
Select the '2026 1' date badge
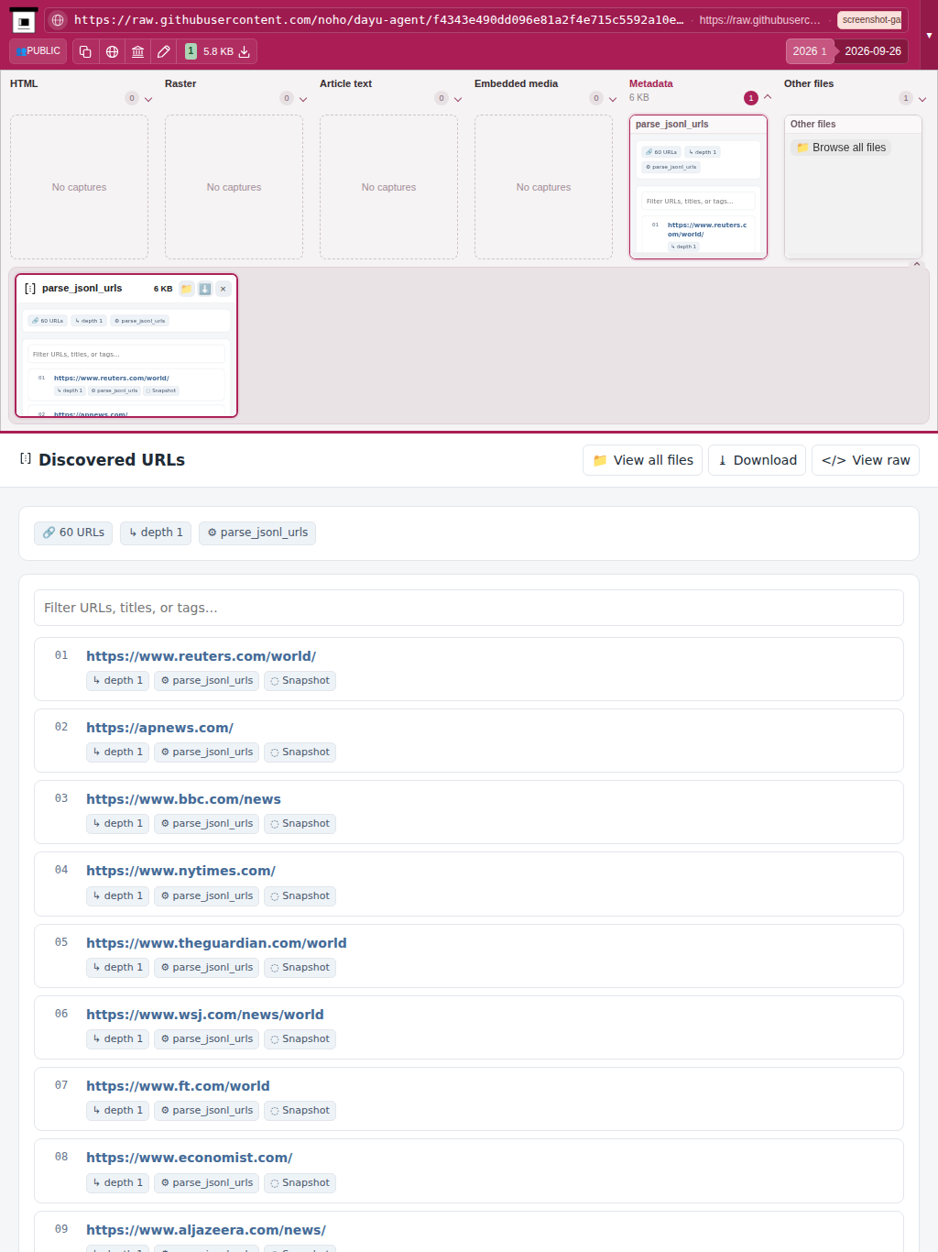point(810,51)
